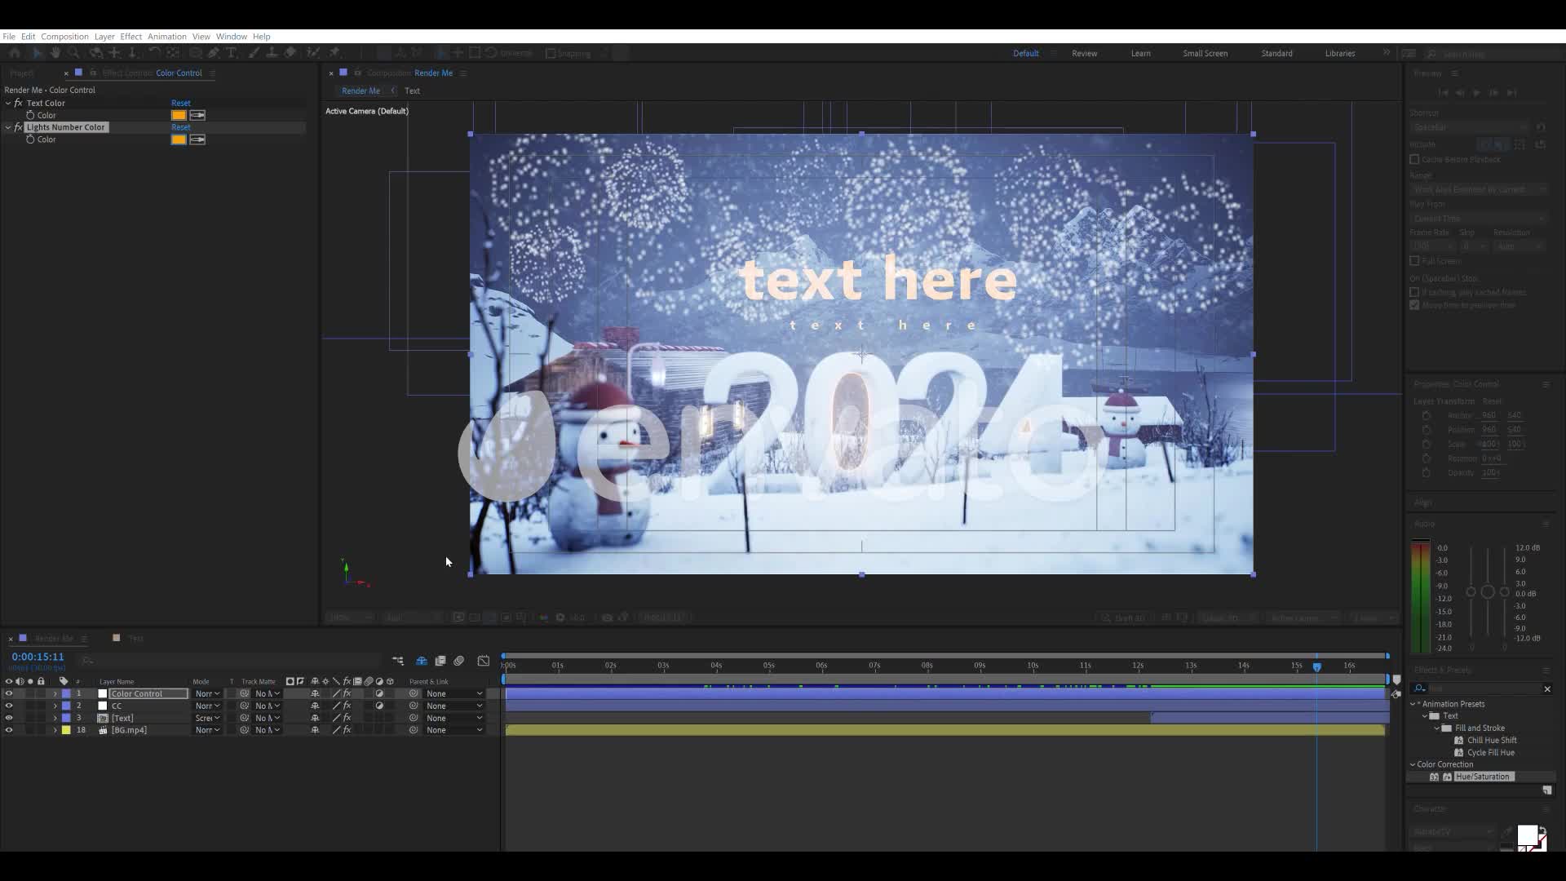Switch to the Learn workspace
Viewport: 1566px width, 881px height.
click(1140, 54)
